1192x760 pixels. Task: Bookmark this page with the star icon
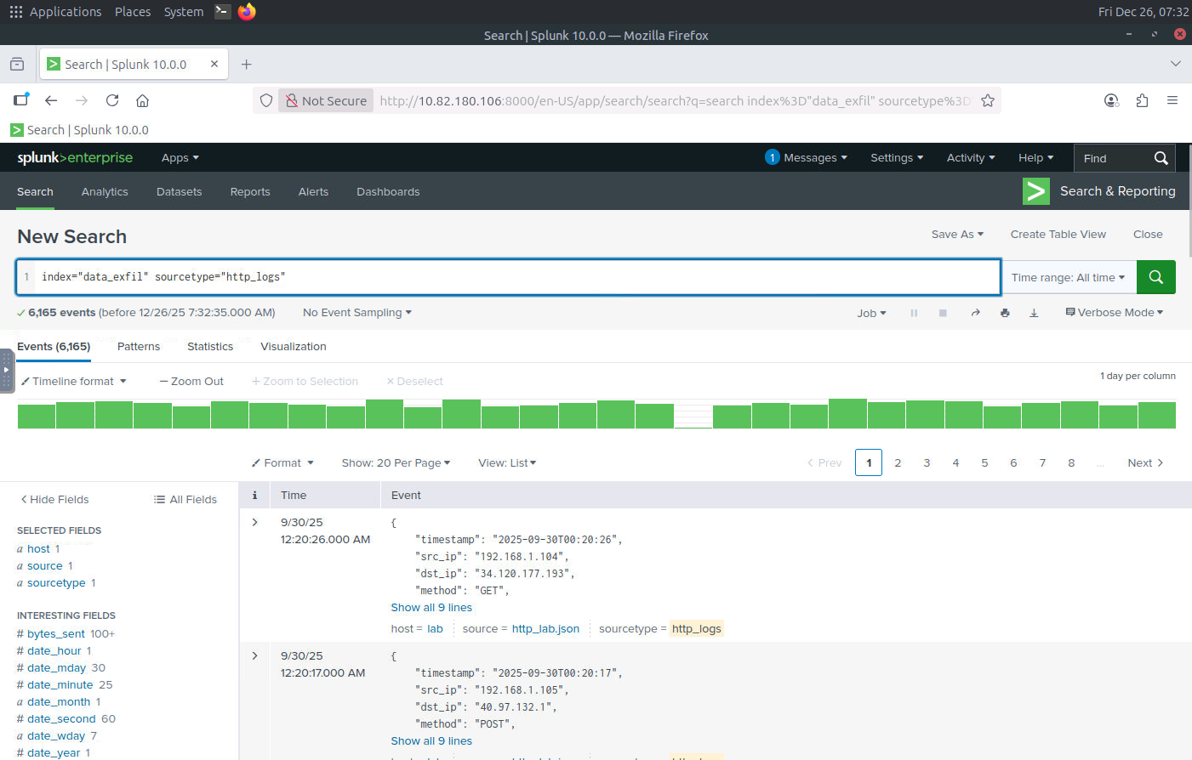pyautogui.click(x=987, y=100)
